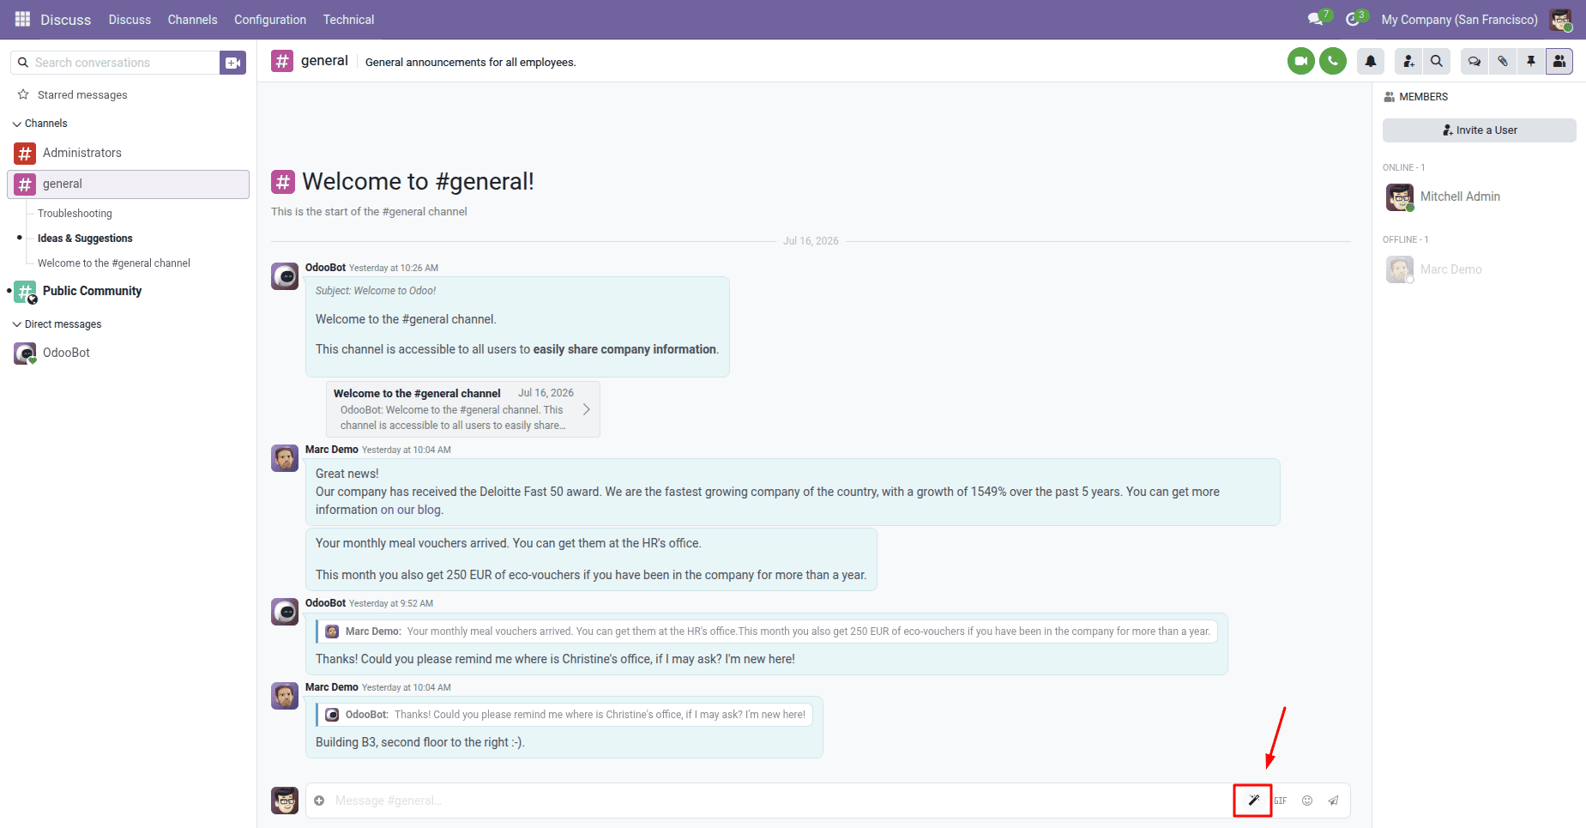1586x828 pixels.
Task: Click the invite people icon in header
Action: pyautogui.click(x=1408, y=61)
